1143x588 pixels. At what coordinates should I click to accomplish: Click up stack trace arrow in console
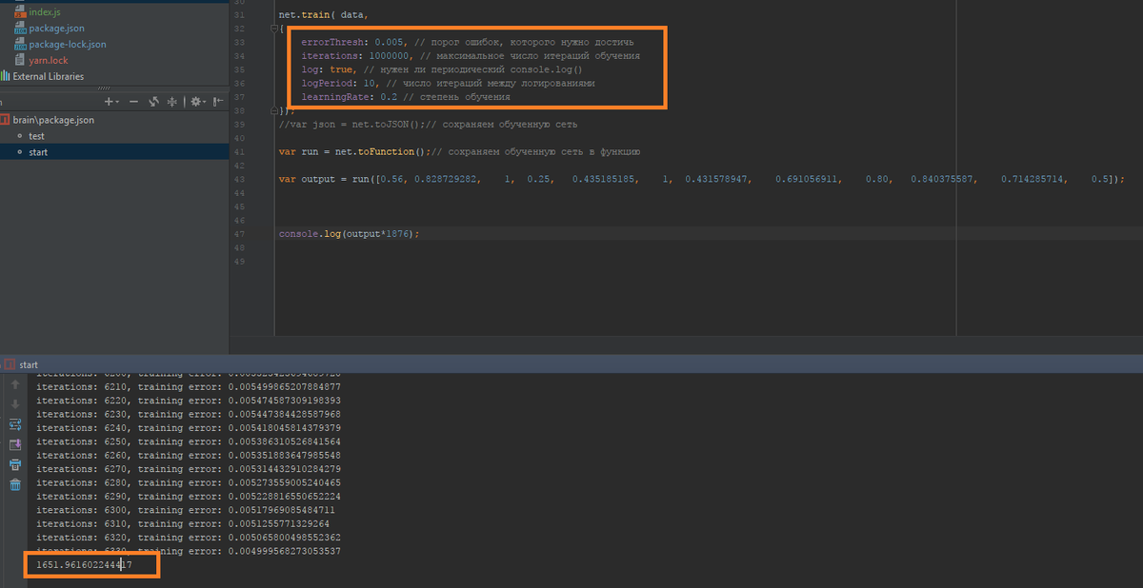coord(15,384)
